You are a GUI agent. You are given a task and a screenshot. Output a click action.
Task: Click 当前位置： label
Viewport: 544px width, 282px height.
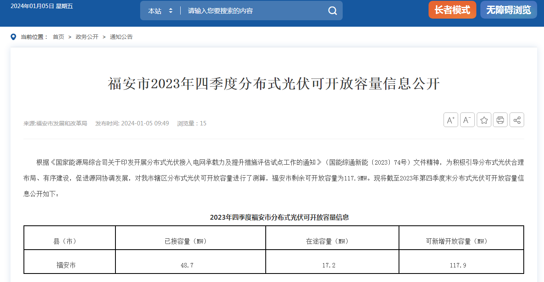(34, 37)
